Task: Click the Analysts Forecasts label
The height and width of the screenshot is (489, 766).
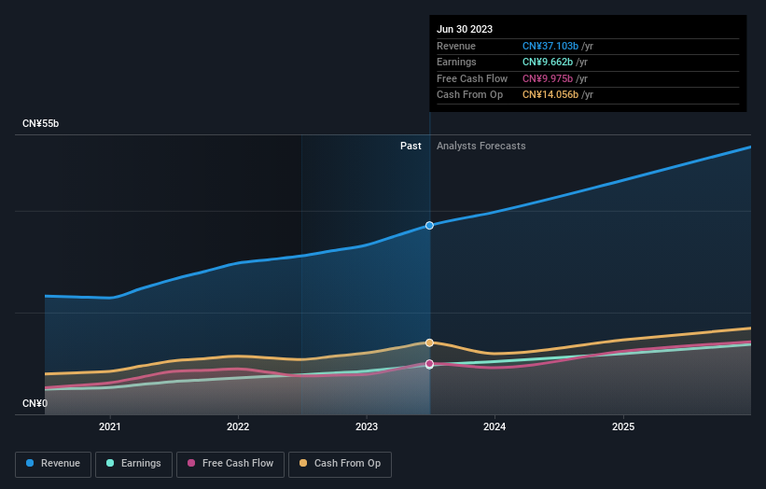Action: click(x=480, y=146)
